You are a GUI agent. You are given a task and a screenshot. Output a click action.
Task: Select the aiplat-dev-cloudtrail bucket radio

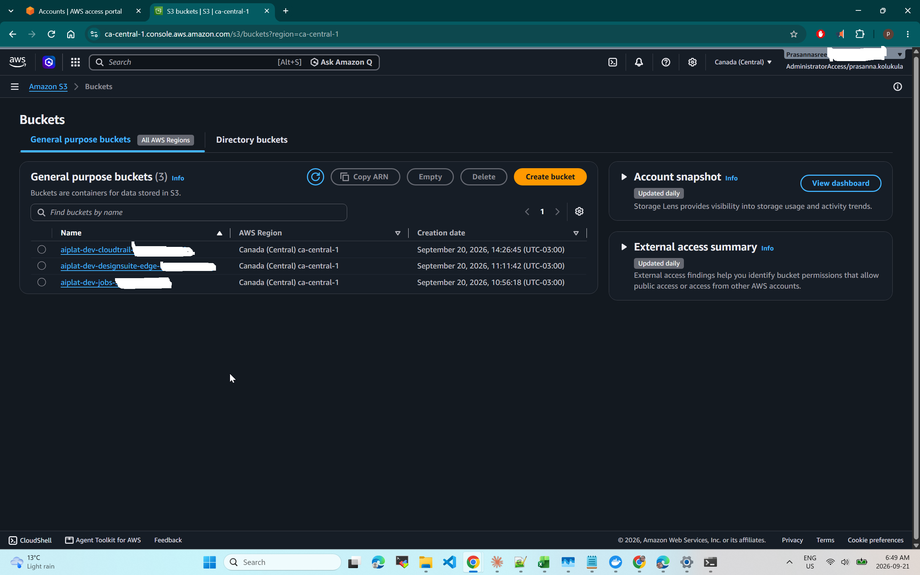42,249
